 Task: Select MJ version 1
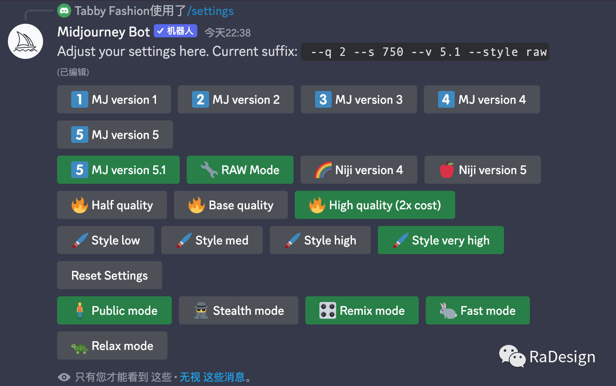coord(114,99)
